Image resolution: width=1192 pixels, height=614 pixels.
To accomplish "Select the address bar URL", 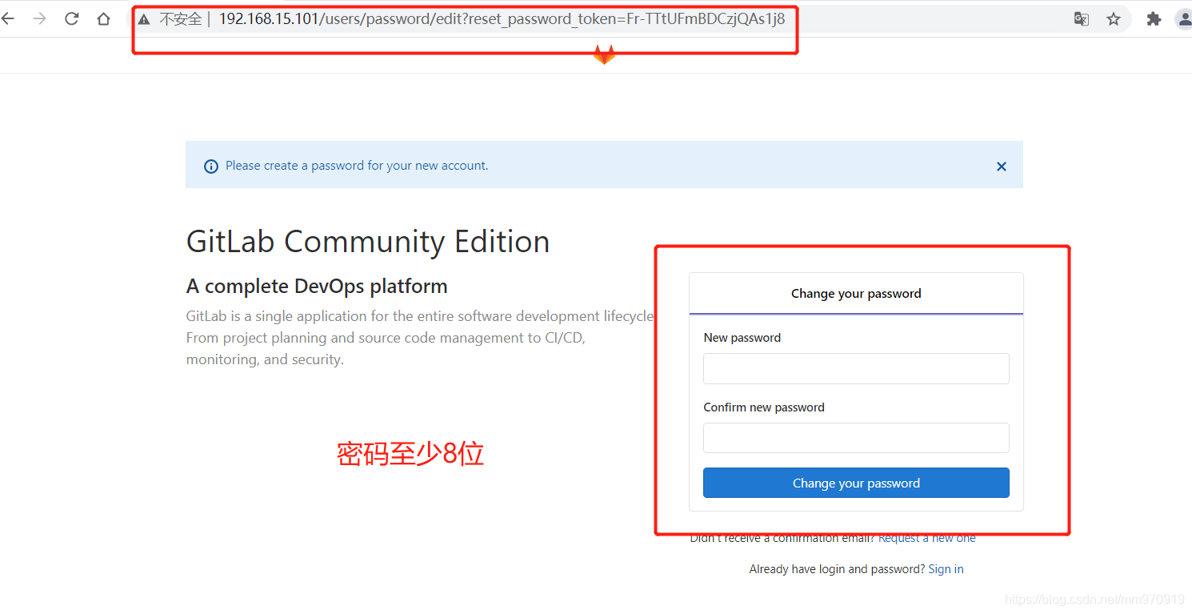I will (502, 19).
